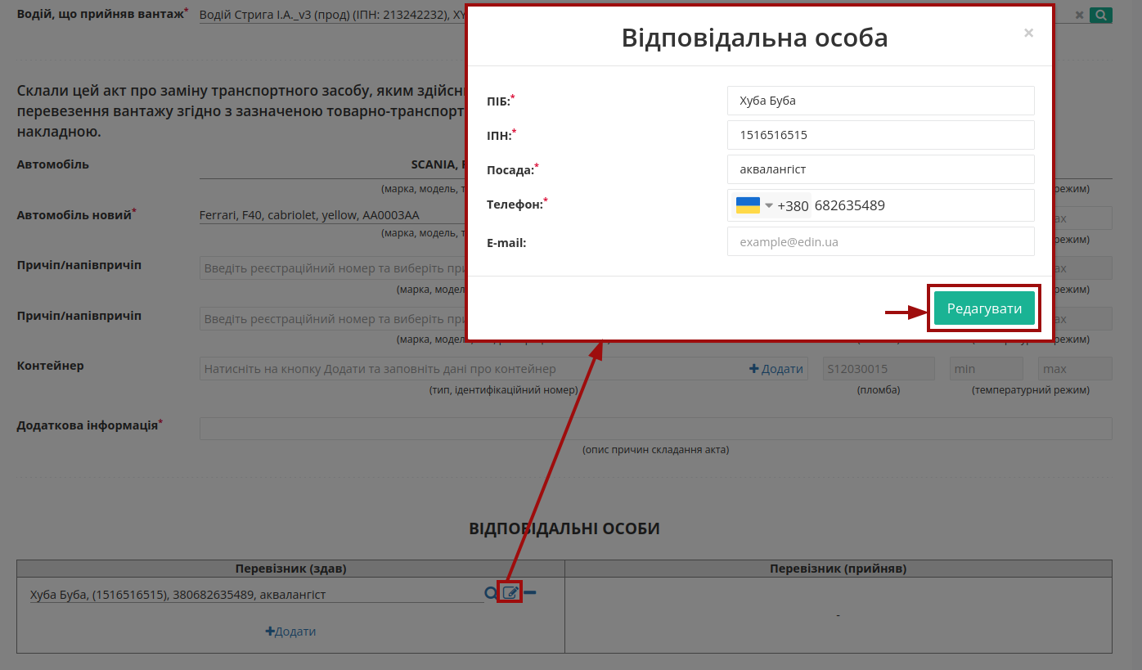This screenshot has width=1142, height=670.
Task: Click + Додати in the Контейнер field
Action: click(x=776, y=369)
